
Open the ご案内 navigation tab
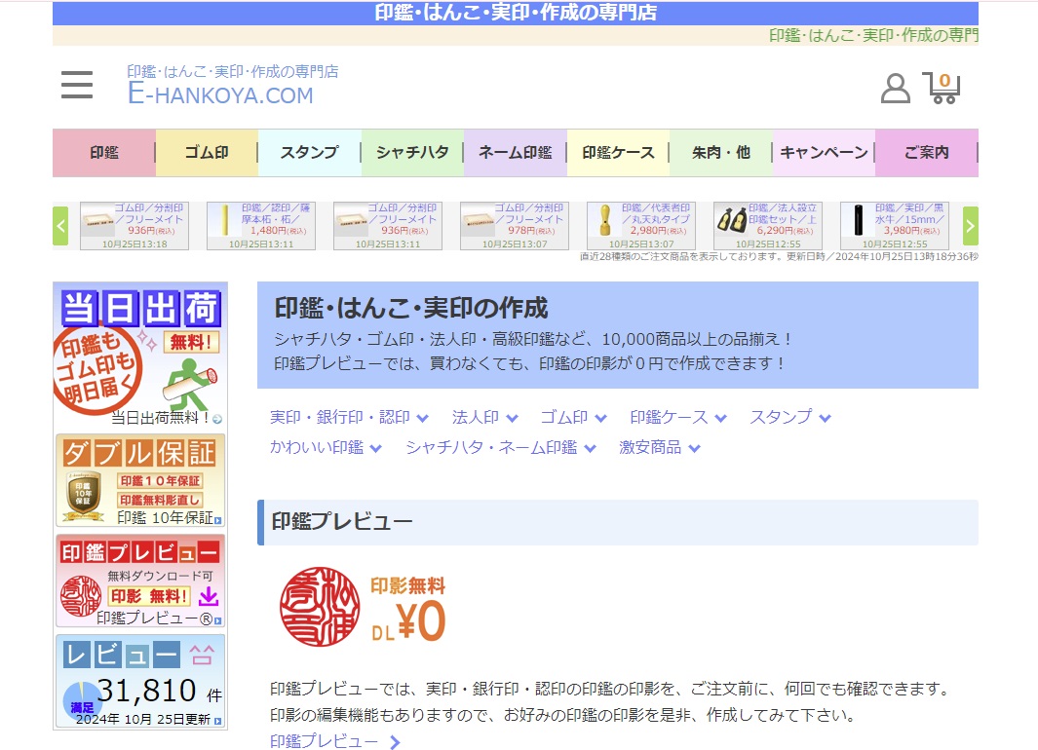point(927,153)
